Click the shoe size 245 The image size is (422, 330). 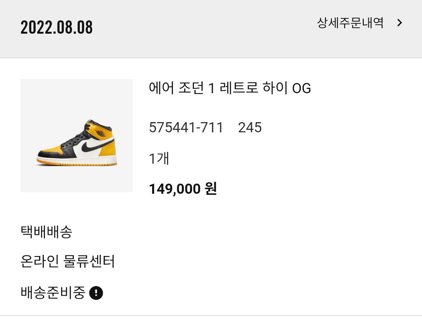[x=250, y=127]
